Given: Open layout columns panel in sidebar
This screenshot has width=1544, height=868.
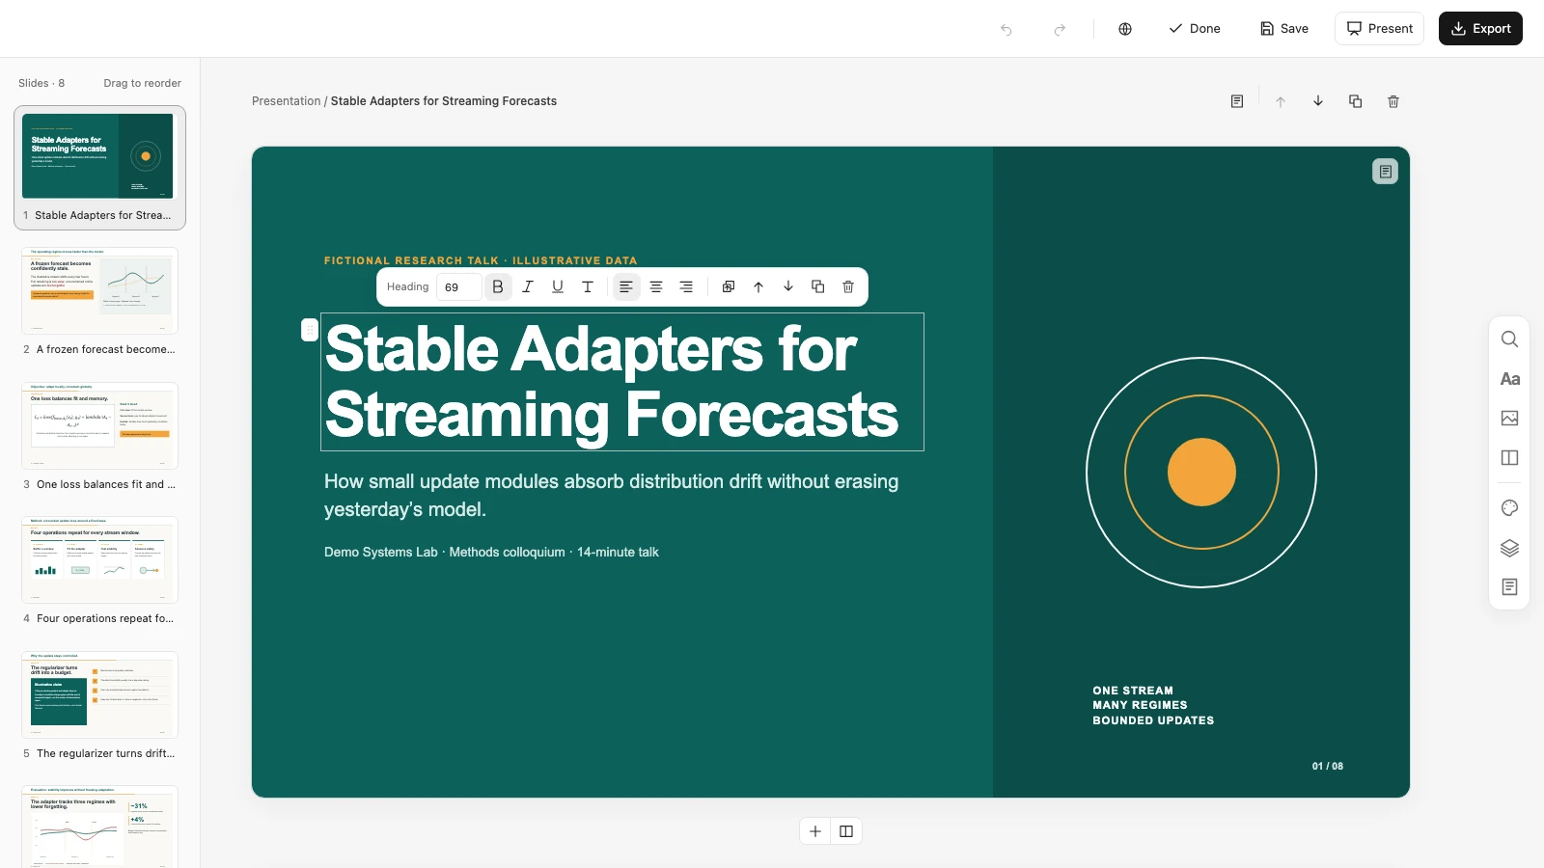Looking at the screenshot, I should click(1510, 458).
